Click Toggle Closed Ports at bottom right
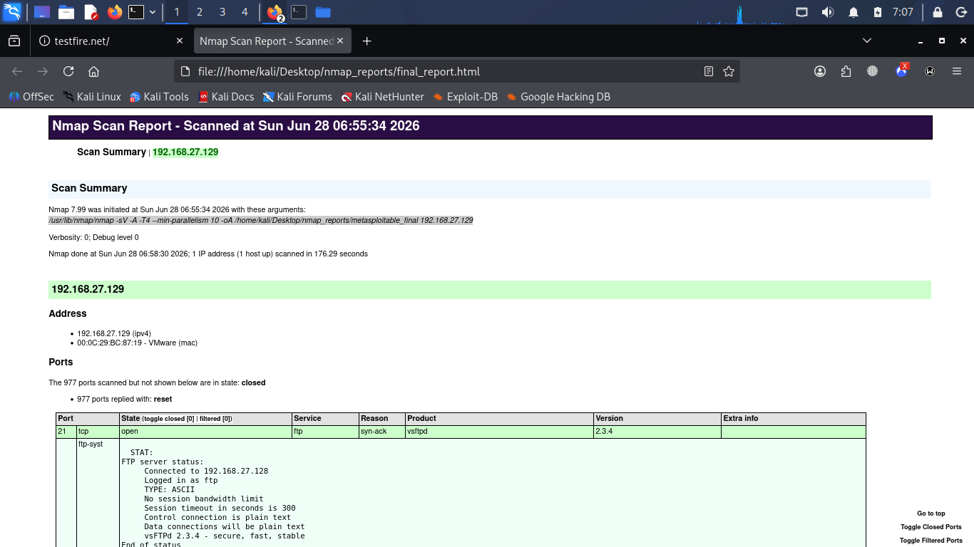The height and width of the screenshot is (547, 974). click(x=931, y=527)
